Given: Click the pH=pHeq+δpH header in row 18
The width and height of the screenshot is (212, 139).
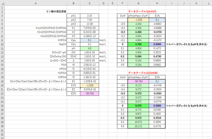Looking at the screenshot, I should [x=138, y=77].
